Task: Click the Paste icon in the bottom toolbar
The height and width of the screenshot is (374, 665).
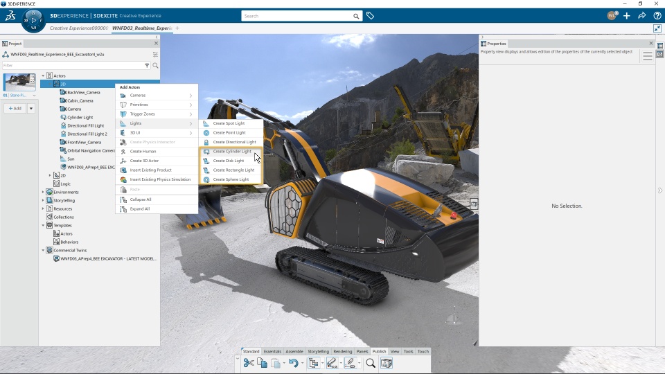Action: [x=276, y=363]
